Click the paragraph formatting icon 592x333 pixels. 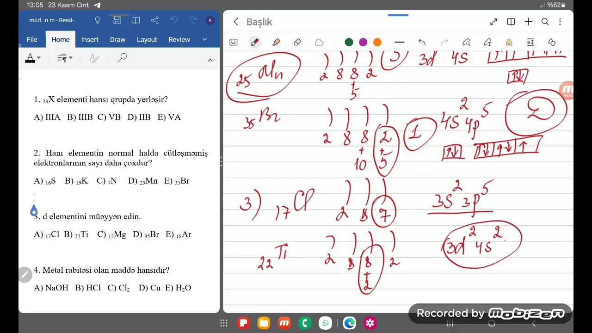pos(62,58)
